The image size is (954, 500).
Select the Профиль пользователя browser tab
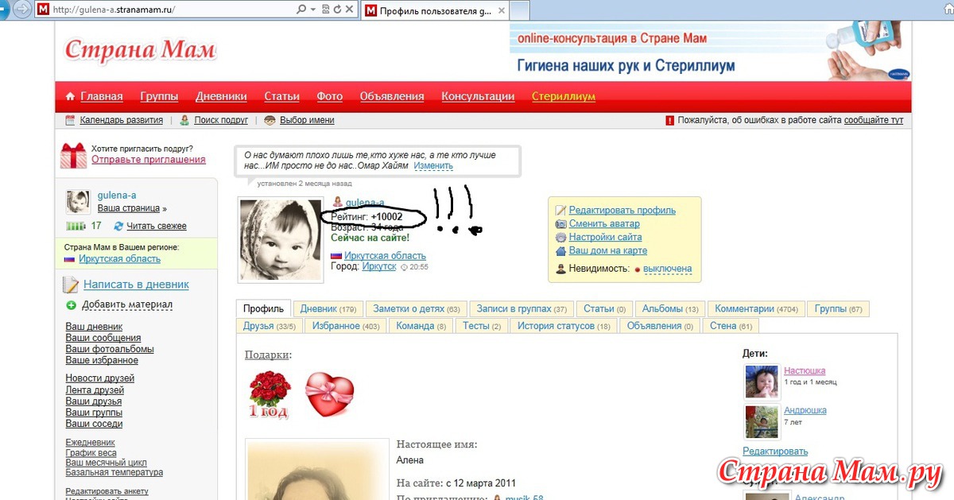(436, 10)
